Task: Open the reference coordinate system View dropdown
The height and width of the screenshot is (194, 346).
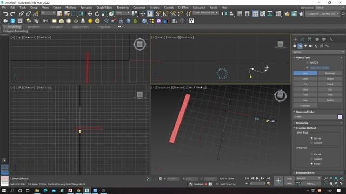Action: [x=123, y=13]
